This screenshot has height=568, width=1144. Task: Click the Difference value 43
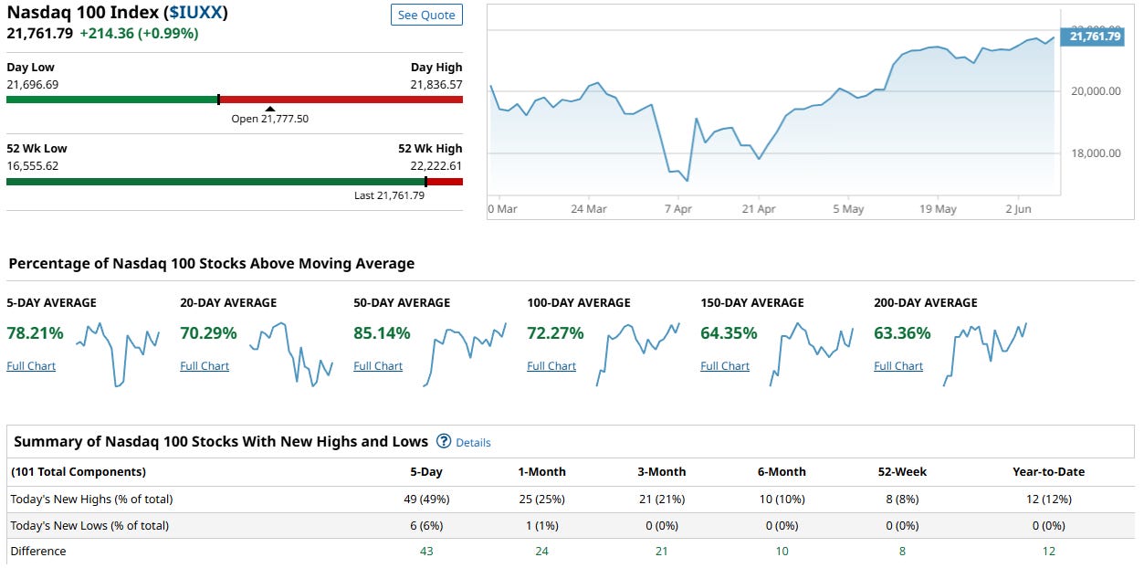(426, 552)
